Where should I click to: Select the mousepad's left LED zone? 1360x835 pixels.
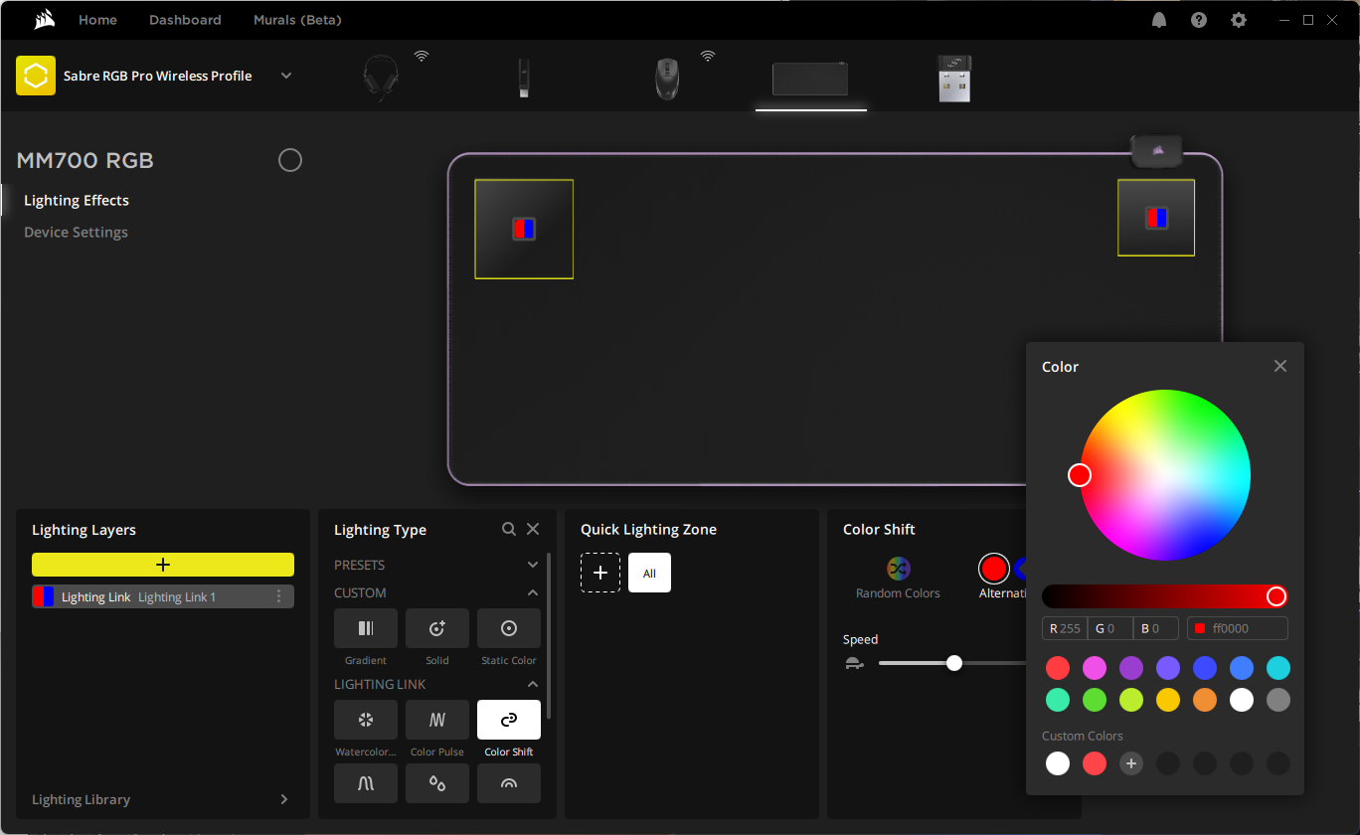[x=524, y=229]
